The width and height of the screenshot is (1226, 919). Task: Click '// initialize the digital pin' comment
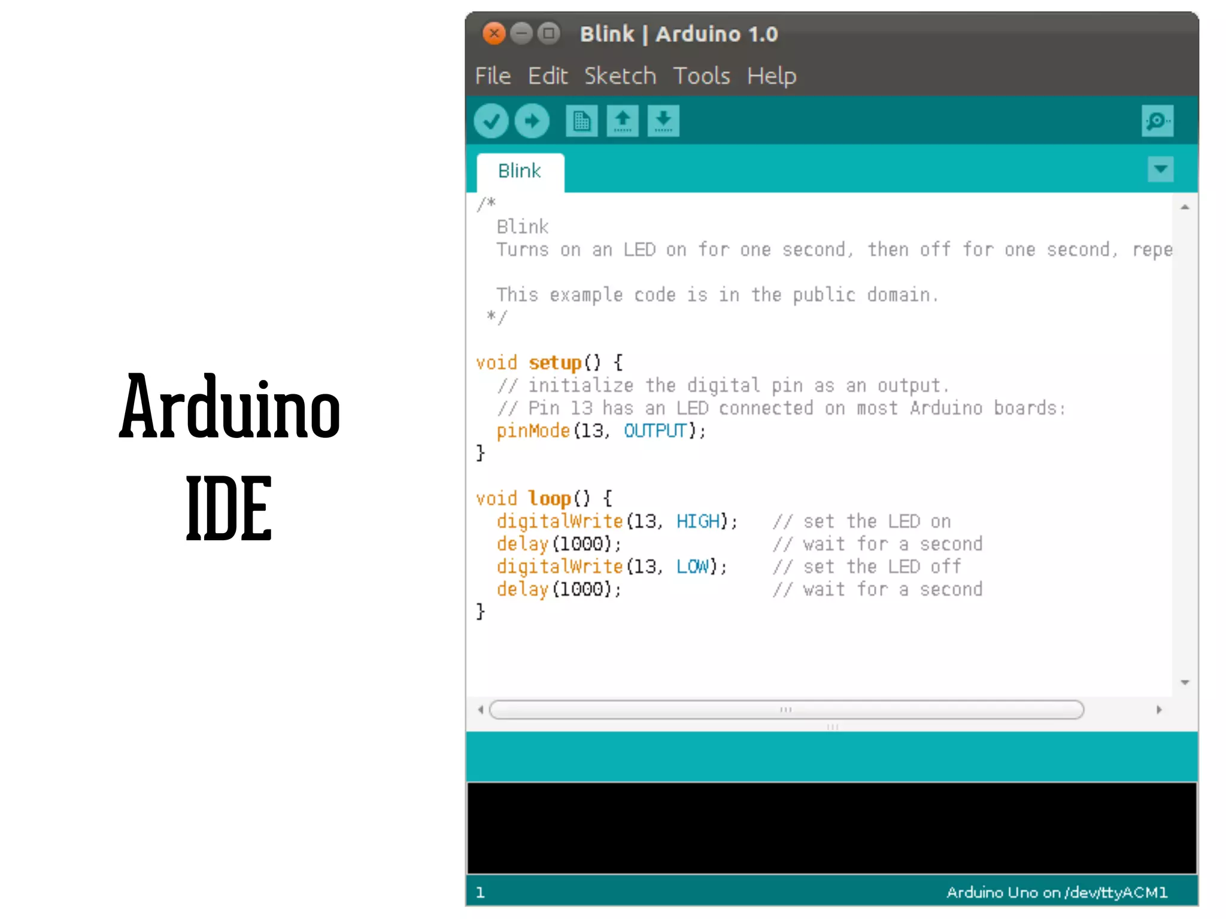click(x=723, y=385)
